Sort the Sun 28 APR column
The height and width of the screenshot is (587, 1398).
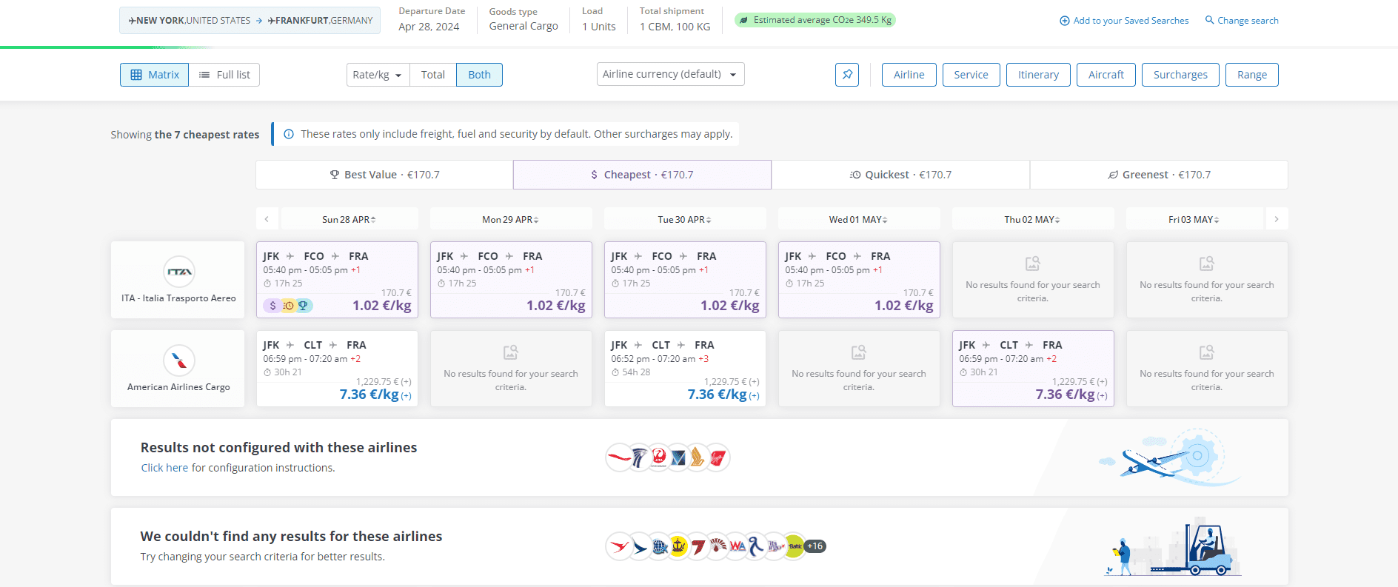click(x=349, y=219)
